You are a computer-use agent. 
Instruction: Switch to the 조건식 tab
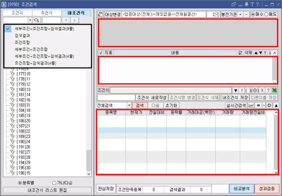pos(17,13)
